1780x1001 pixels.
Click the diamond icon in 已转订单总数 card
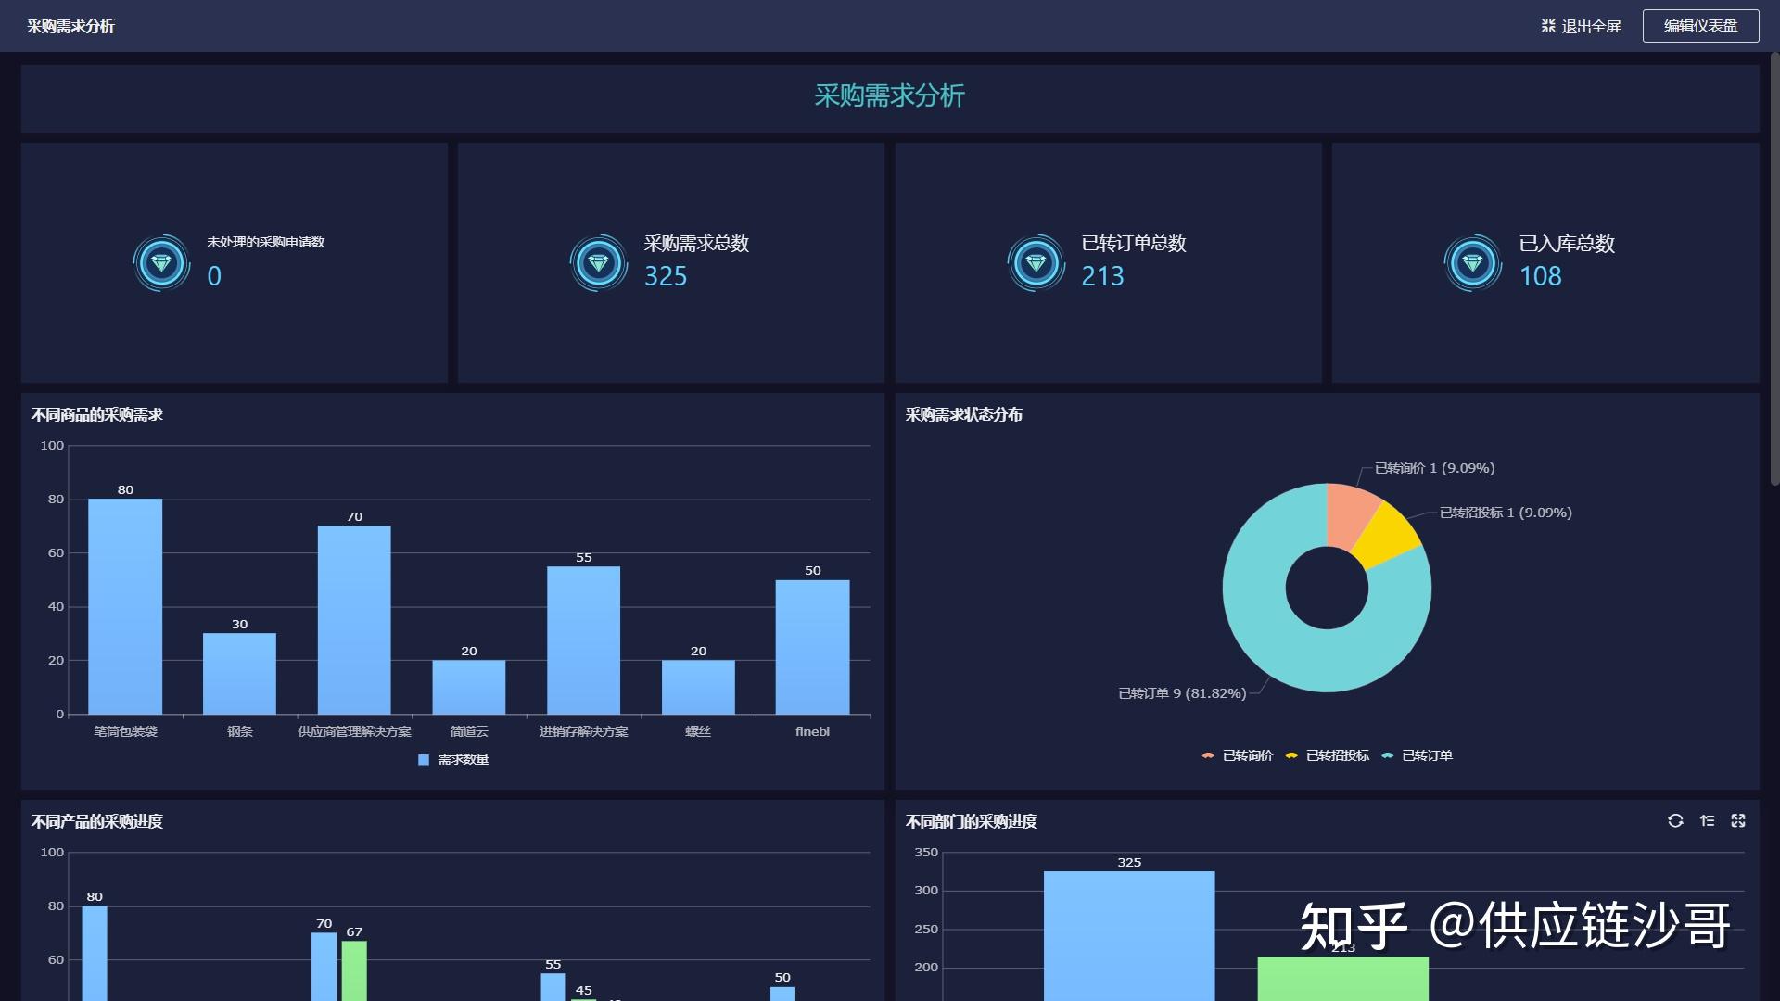point(1036,262)
